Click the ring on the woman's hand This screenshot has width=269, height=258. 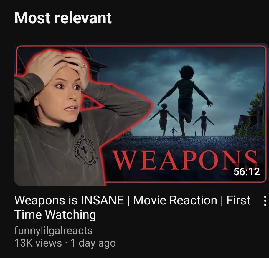(x=83, y=65)
